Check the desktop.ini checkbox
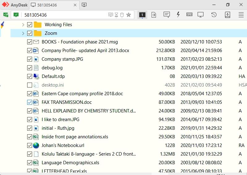Viewport: 247px width, 175px height. pyautogui.click(x=30, y=85)
